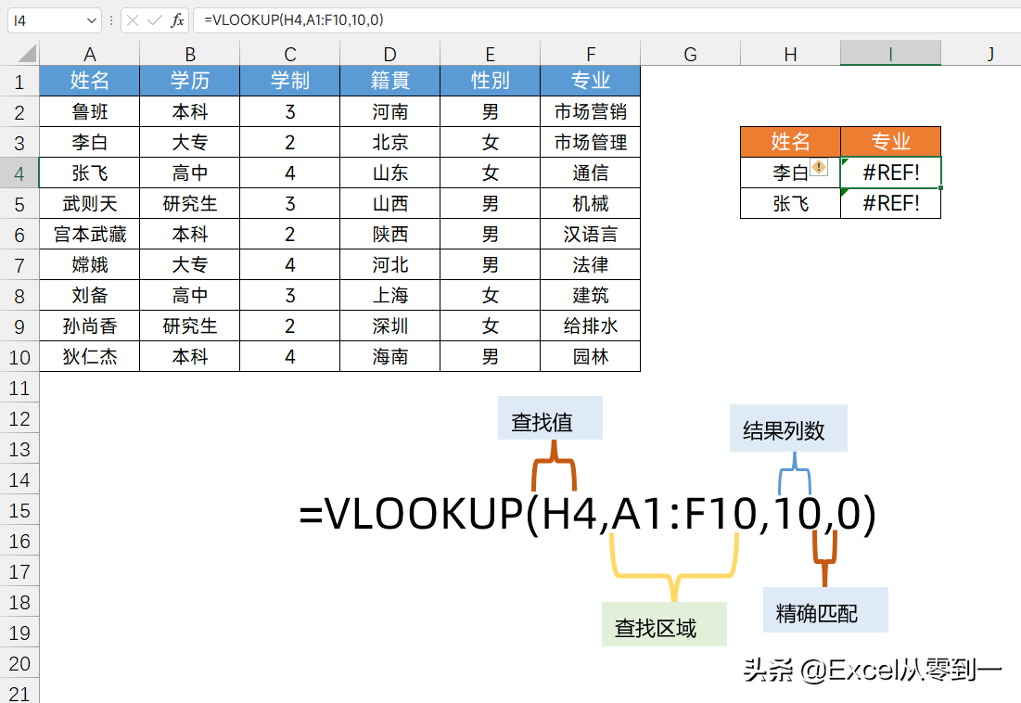Confirm formula with the checkmark icon
The image size is (1021, 703).
point(154,20)
